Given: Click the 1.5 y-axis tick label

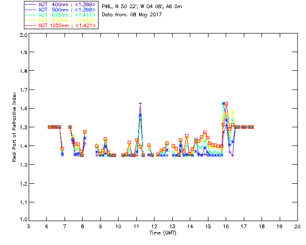Looking at the screenshot, I should (23, 127).
